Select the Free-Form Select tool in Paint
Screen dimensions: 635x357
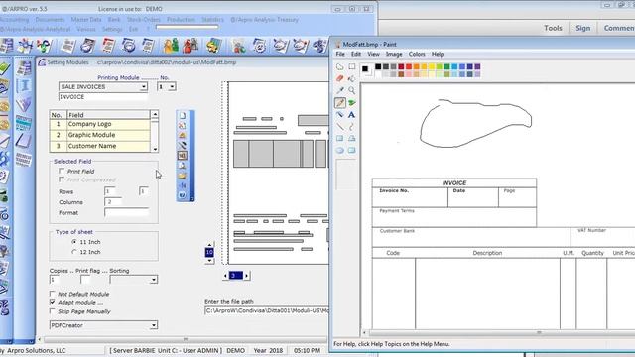click(339, 66)
